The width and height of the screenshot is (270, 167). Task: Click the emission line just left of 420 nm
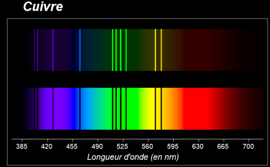(x=38, y=50)
